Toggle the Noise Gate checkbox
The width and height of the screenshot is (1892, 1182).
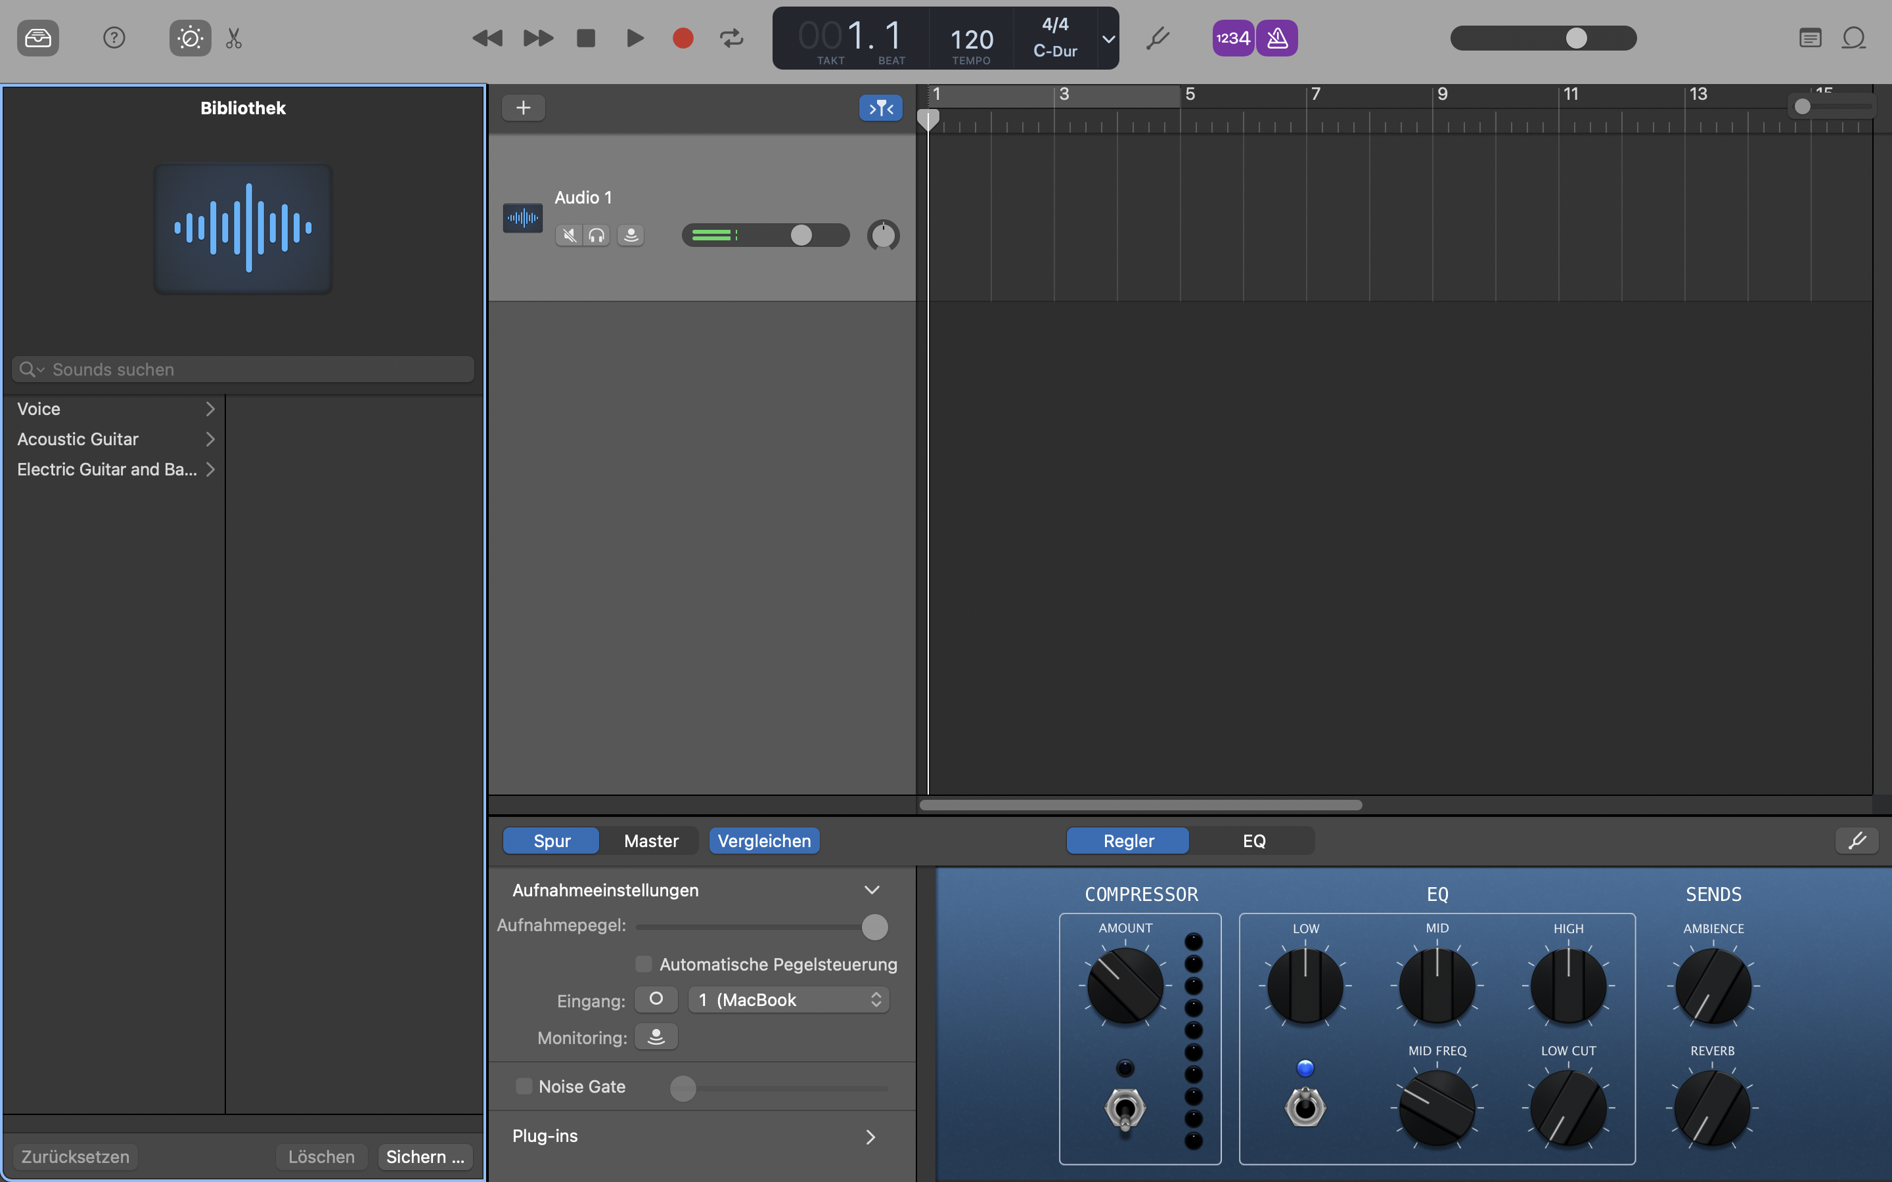tap(524, 1087)
